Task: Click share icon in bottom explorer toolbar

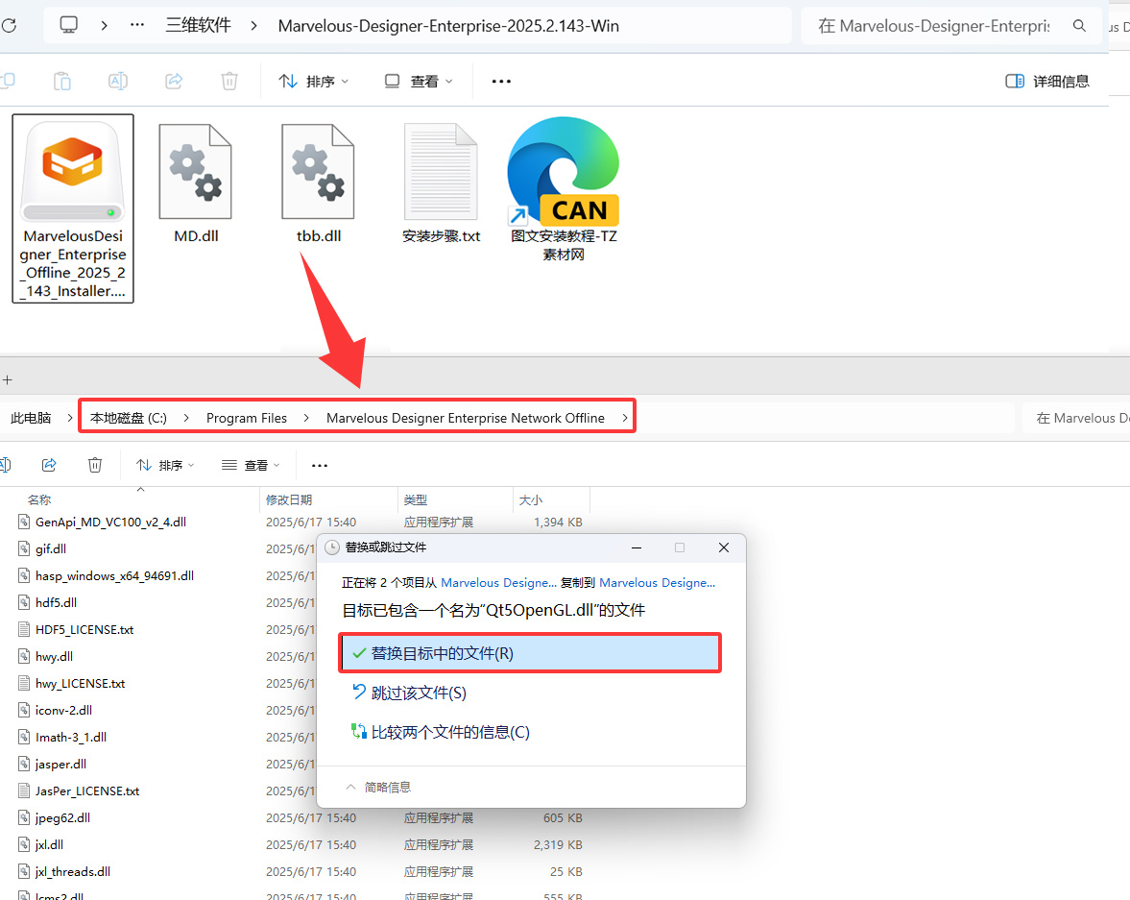Action: pyautogui.click(x=49, y=465)
